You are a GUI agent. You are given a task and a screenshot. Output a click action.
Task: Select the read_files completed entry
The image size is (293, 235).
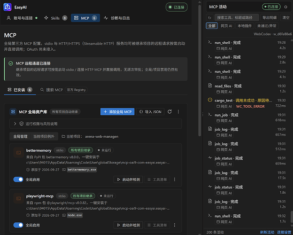(247, 88)
